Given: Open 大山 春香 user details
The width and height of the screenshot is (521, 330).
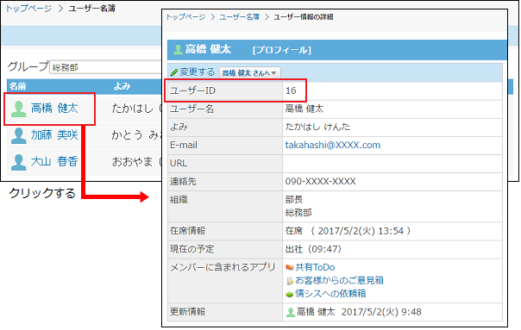Looking at the screenshot, I should (54, 162).
